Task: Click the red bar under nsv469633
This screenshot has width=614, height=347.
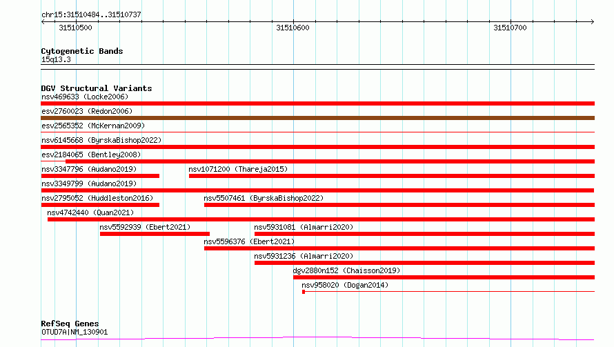Action: tap(317, 103)
